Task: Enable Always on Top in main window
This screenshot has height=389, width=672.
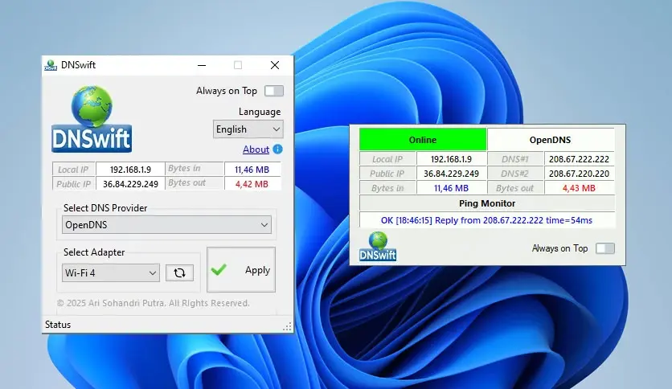Action: click(x=273, y=91)
